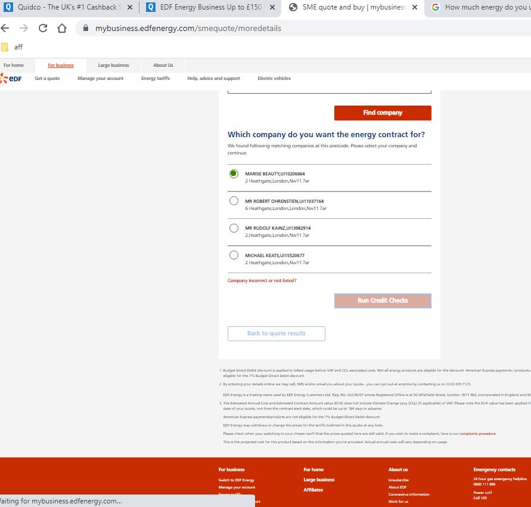This screenshot has height=507, width=531.
Task: Open the Large business site tab
Action: 113,65
